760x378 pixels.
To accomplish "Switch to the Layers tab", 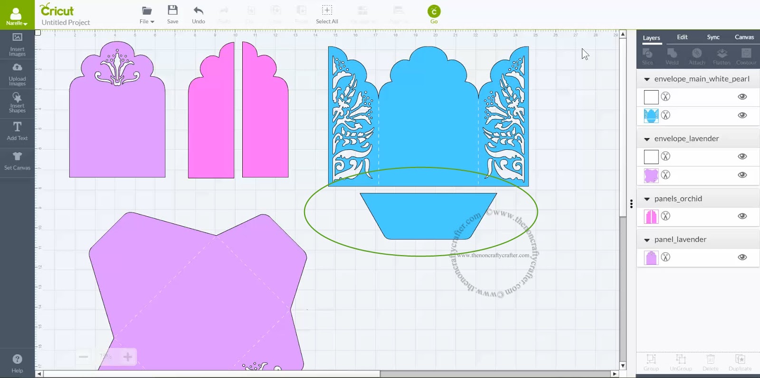I will (x=651, y=38).
